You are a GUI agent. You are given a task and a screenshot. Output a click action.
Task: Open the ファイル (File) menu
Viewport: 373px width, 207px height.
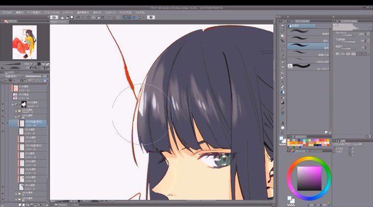(x=7, y=13)
